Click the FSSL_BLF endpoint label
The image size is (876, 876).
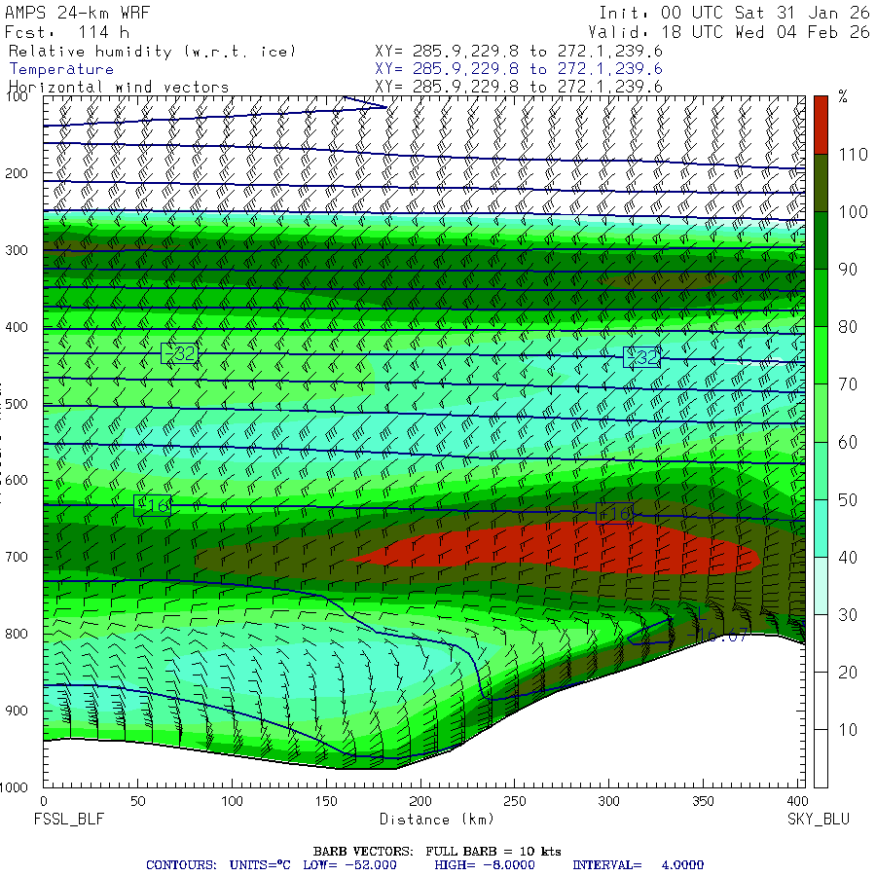69,819
